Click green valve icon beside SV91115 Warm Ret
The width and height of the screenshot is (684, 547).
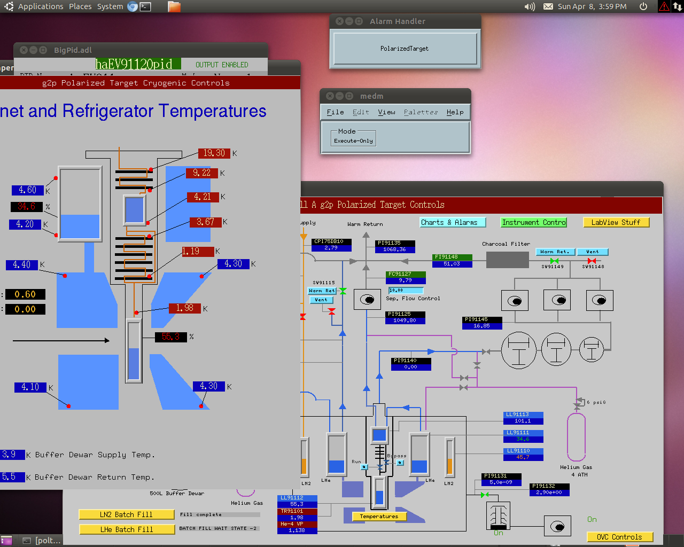point(343,291)
